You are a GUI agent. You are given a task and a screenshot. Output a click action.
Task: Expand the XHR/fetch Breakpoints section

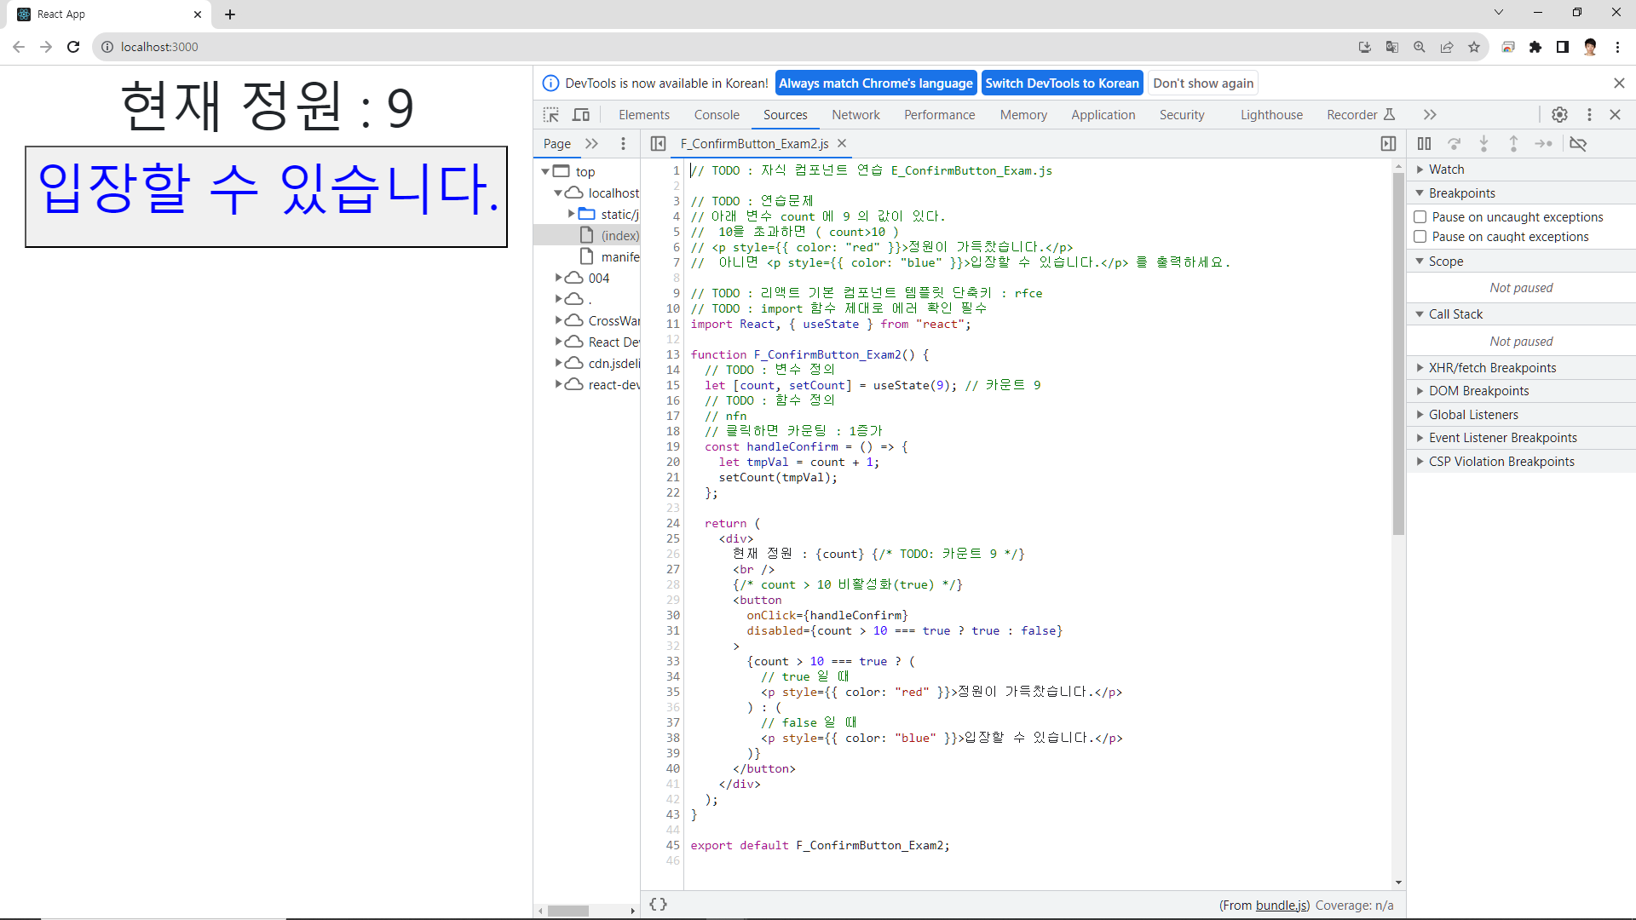(x=1492, y=368)
